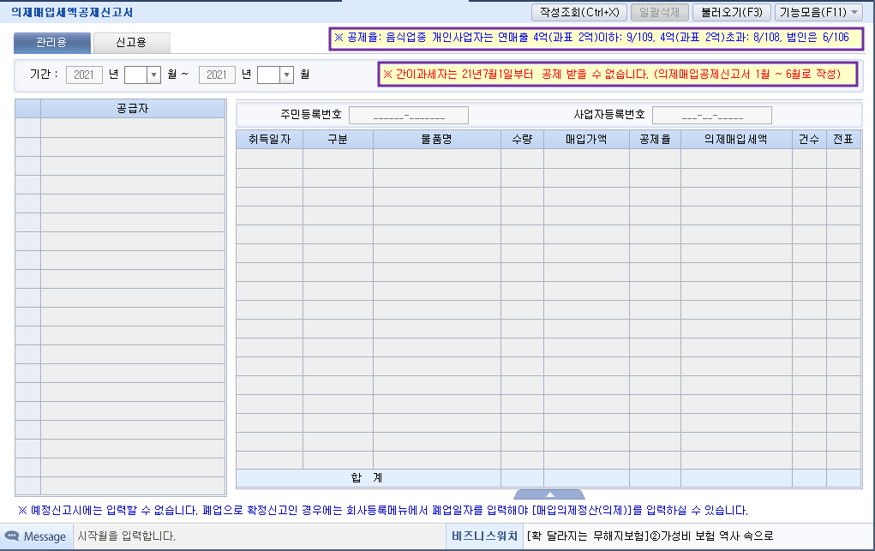This screenshot has width=875, height=551.
Task: Click the Message speech bubble icon
Action: pos(12,536)
